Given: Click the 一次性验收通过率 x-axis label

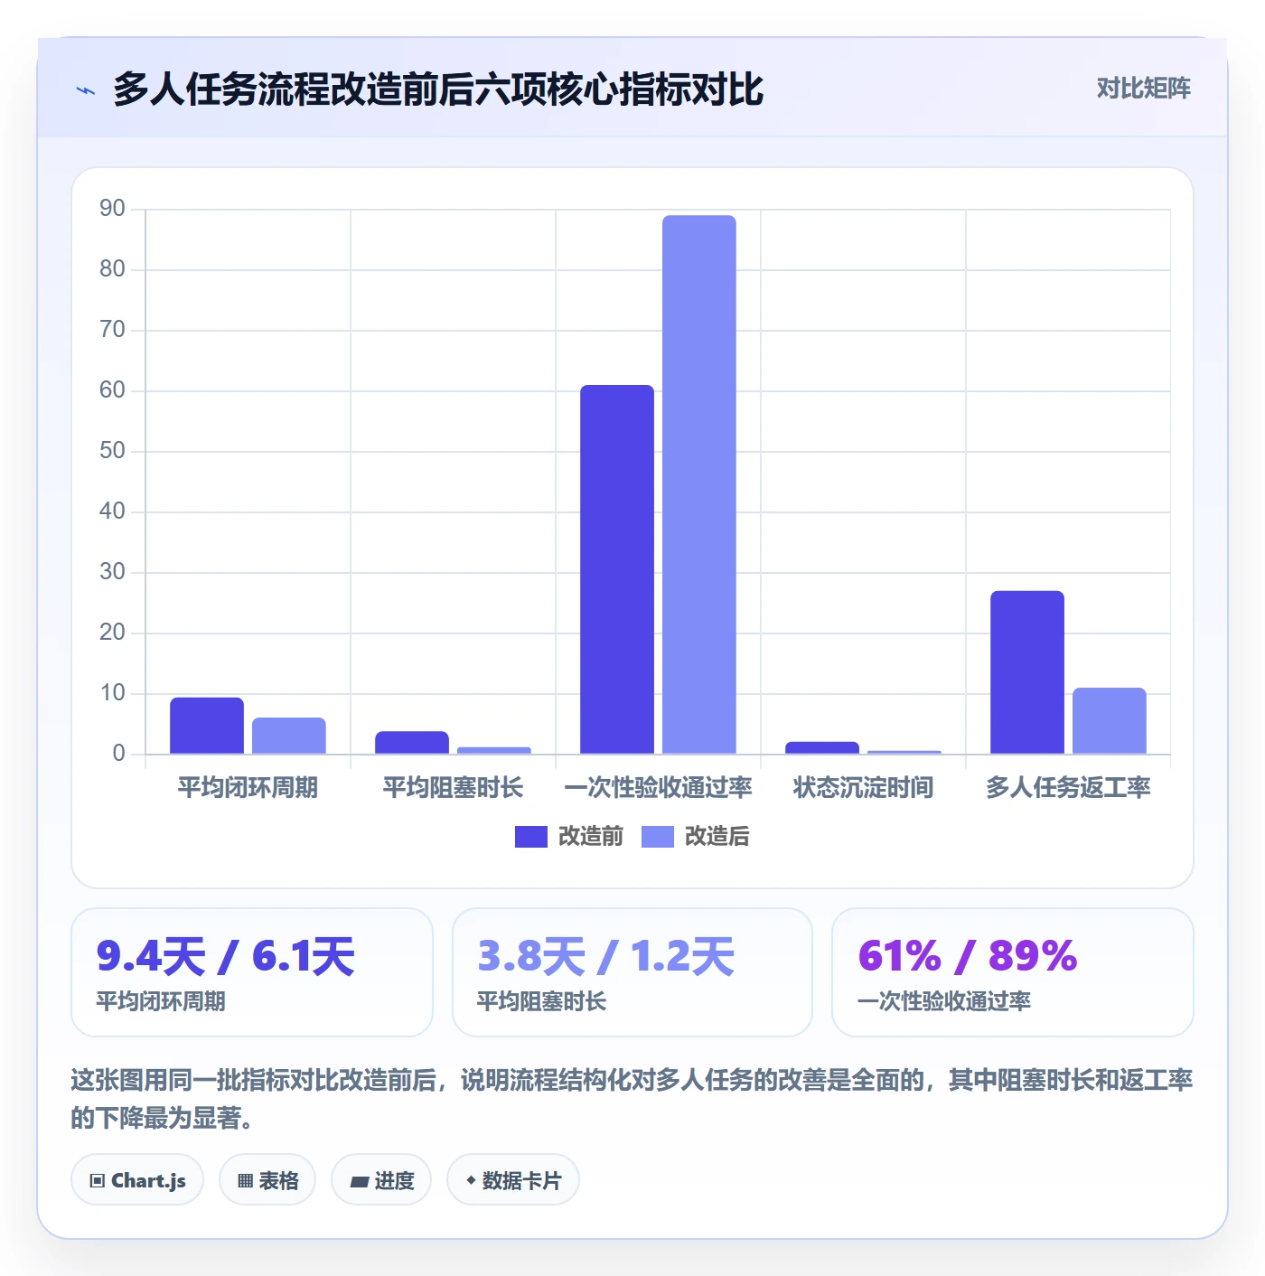Looking at the screenshot, I should pos(658,788).
